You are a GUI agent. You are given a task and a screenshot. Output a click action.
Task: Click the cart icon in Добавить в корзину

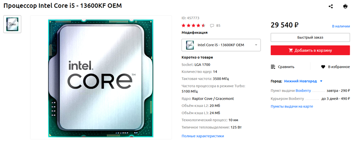click(x=291, y=50)
